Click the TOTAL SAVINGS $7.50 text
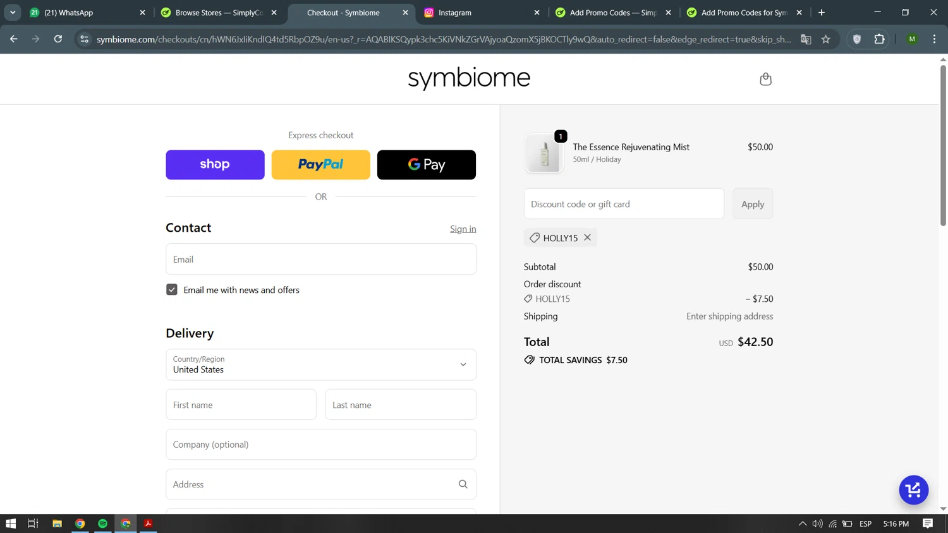This screenshot has width=948, height=533. [576, 360]
